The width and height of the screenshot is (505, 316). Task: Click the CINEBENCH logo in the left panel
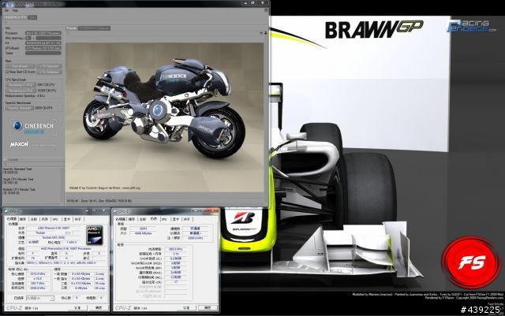click(x=33, y=127)
